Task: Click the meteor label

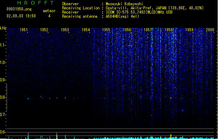Action: 49,11
